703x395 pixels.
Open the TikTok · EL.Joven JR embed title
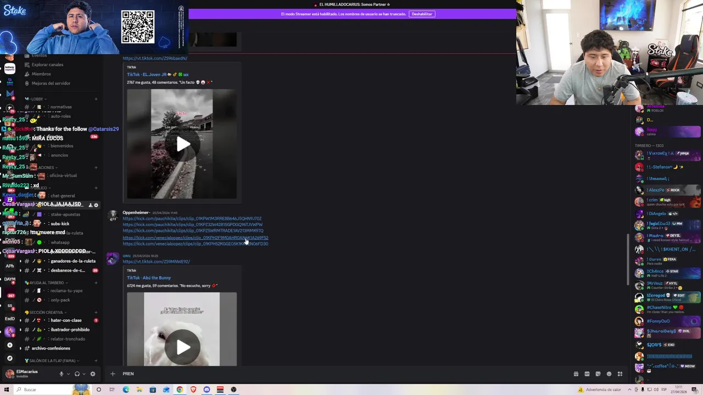point(158,75)
